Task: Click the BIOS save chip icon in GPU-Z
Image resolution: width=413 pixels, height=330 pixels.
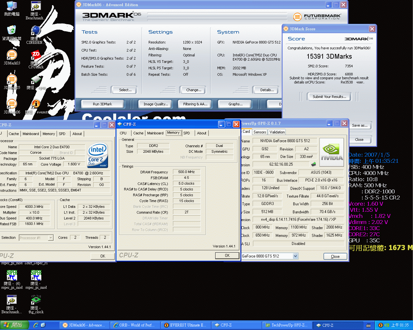Action: (313, 164)
